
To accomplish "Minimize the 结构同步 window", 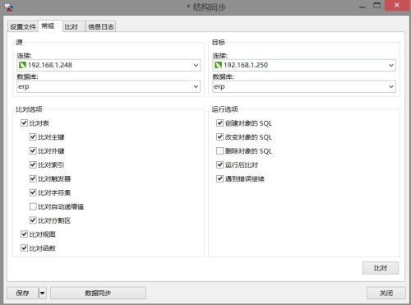I will (363, 7).
